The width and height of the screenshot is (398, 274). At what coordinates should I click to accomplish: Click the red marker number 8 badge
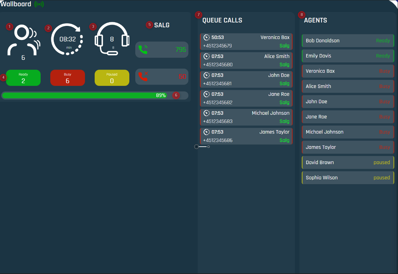coord(301,15)
